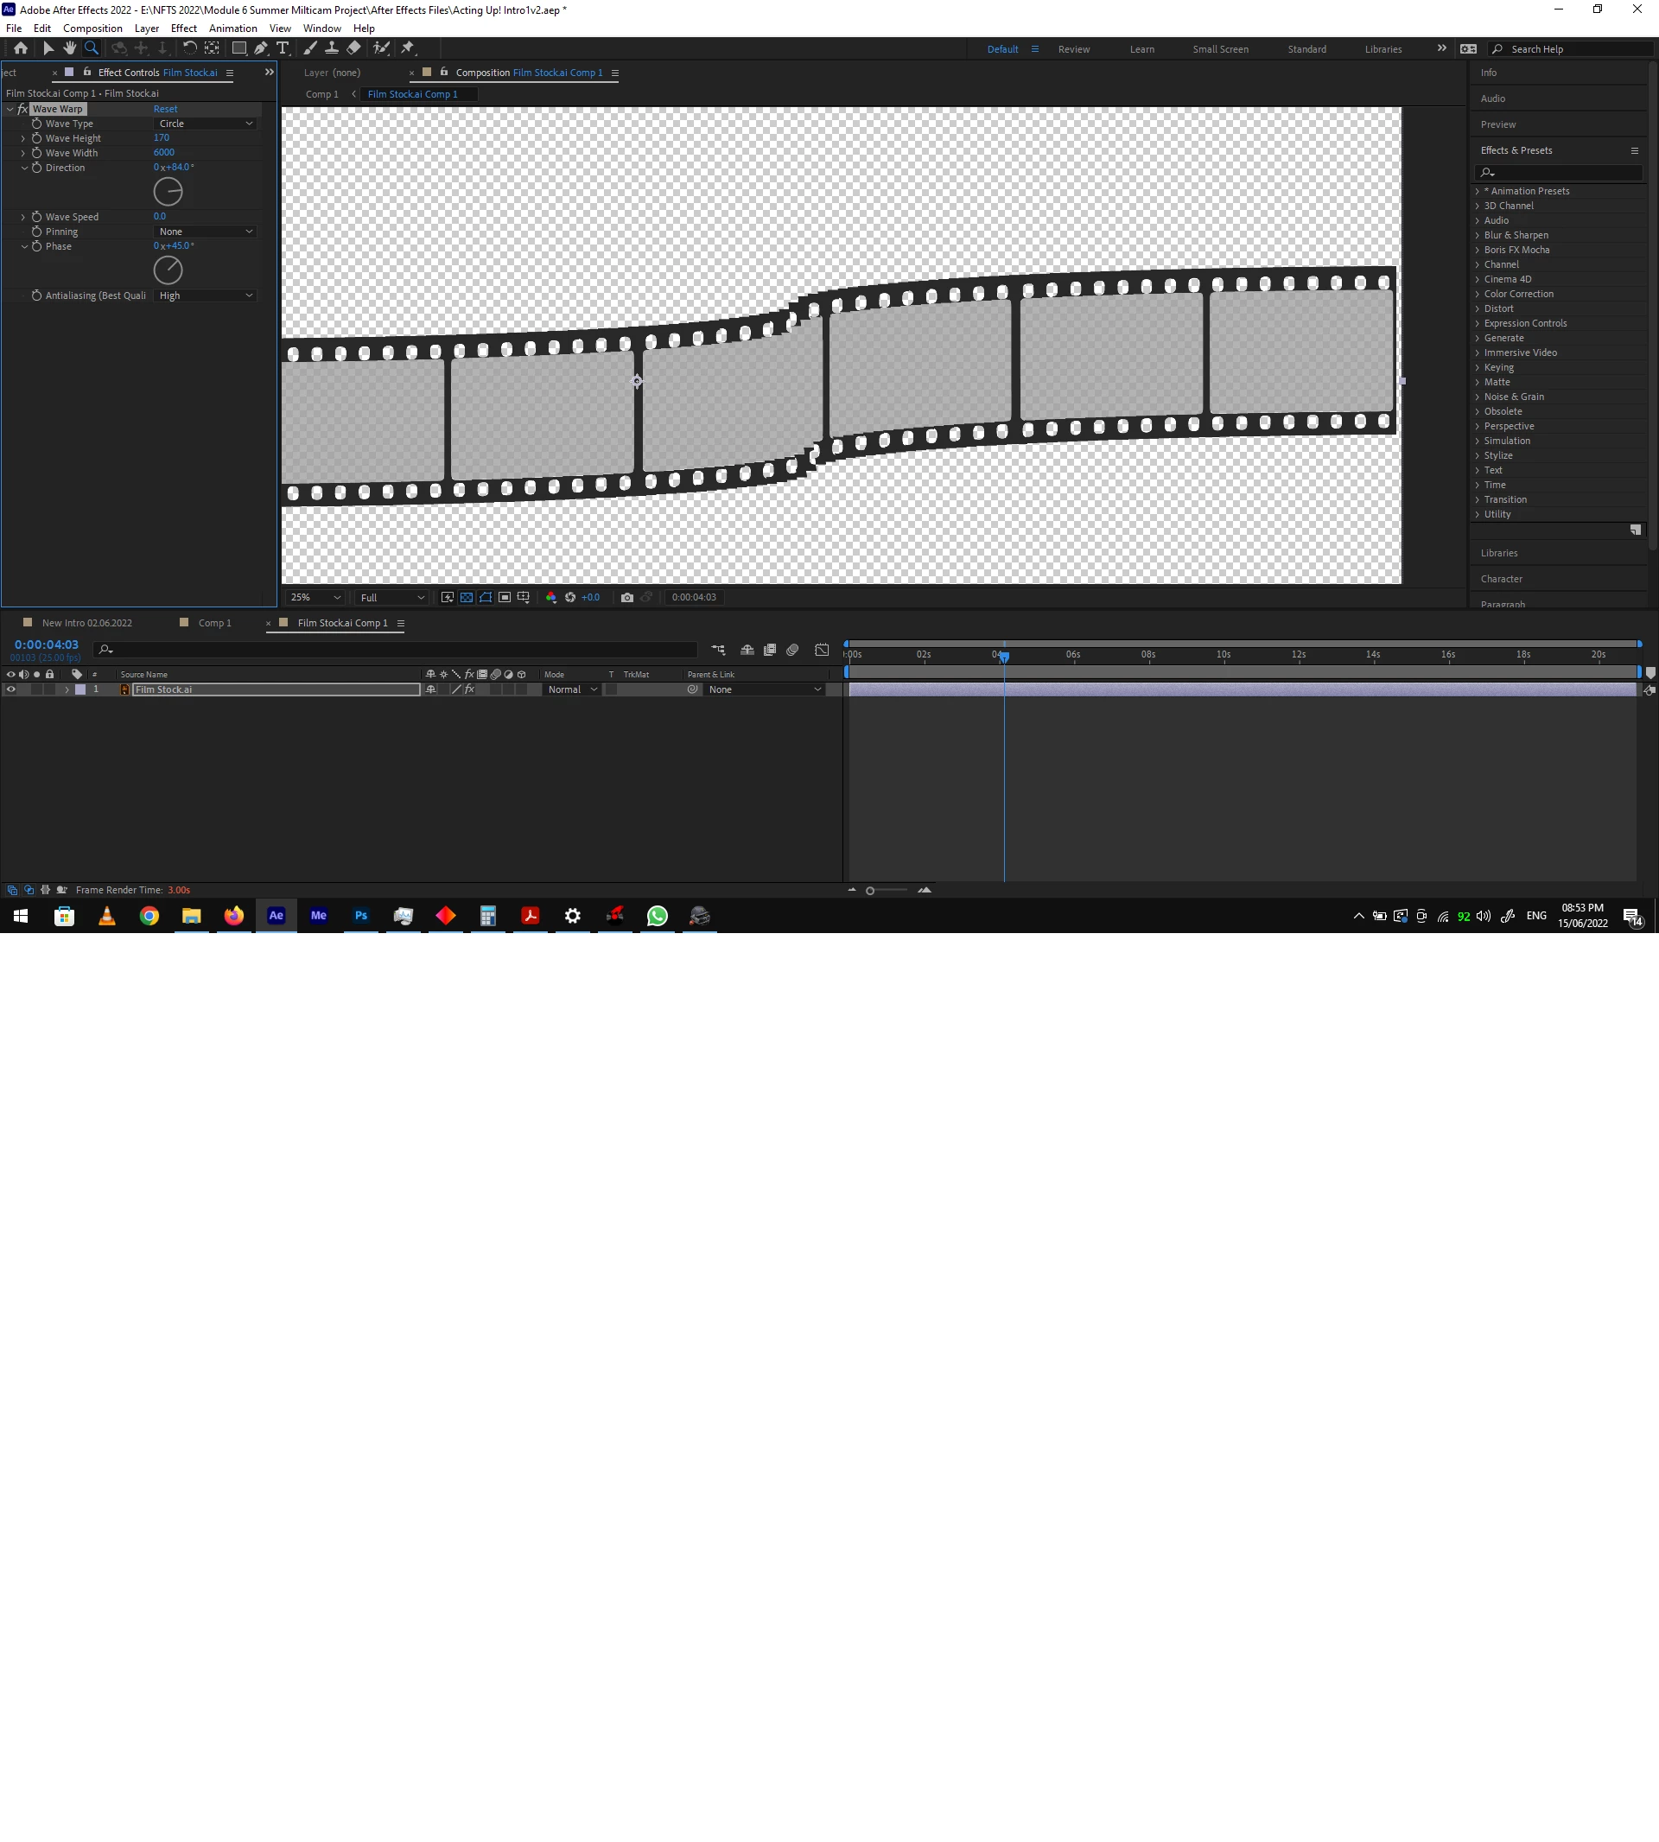1659x1842 pixels.
Task: Click the timeline zoom slider
Action: tap(870, 891)
